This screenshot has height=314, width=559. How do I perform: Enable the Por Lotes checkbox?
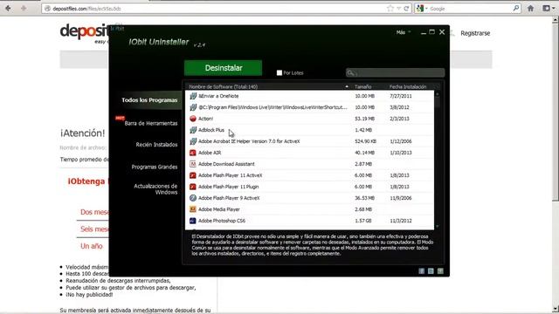click(x=279, y=73)
